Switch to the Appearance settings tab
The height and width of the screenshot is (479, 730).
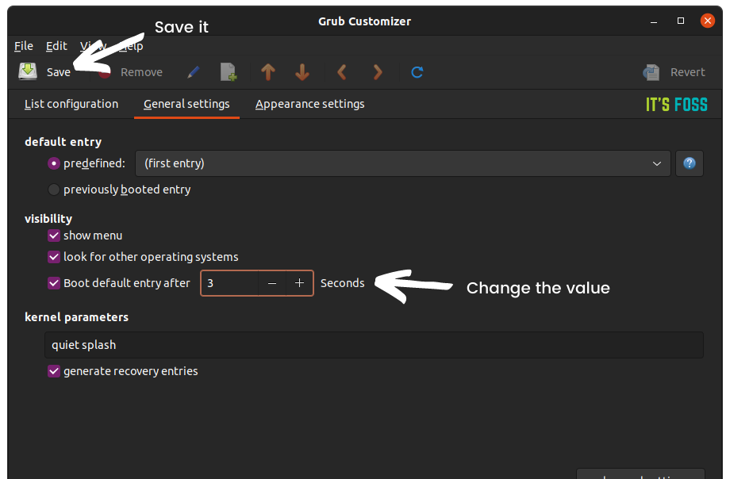(309, 104)
